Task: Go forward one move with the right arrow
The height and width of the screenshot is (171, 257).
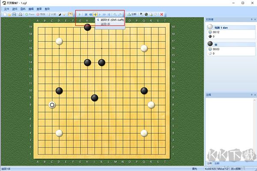Action: pyautogui.click(x=99, y=15)
